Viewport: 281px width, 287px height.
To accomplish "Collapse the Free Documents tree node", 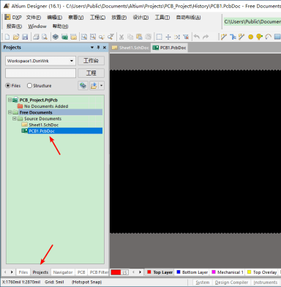I will pos(10,112).
